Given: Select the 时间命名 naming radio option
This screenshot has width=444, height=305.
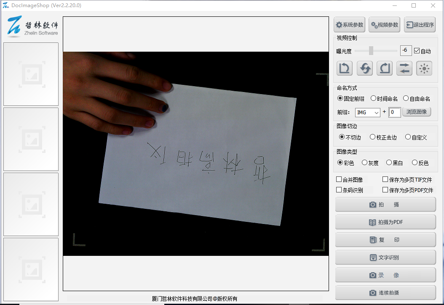Looking at the screenshot, I should (x=373, y=98).
